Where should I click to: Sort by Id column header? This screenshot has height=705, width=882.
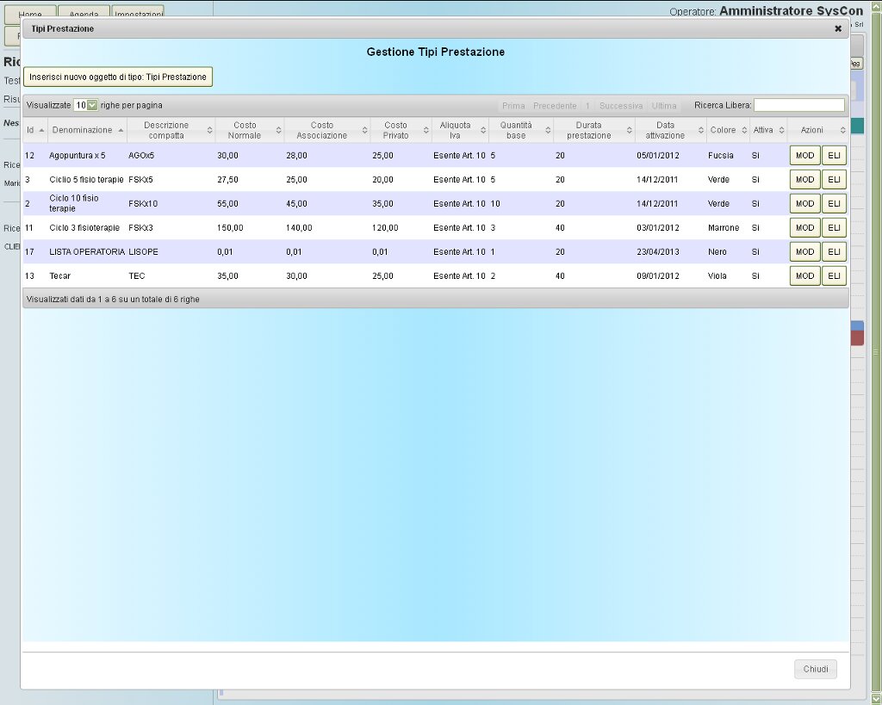click(x=34, y=130)
